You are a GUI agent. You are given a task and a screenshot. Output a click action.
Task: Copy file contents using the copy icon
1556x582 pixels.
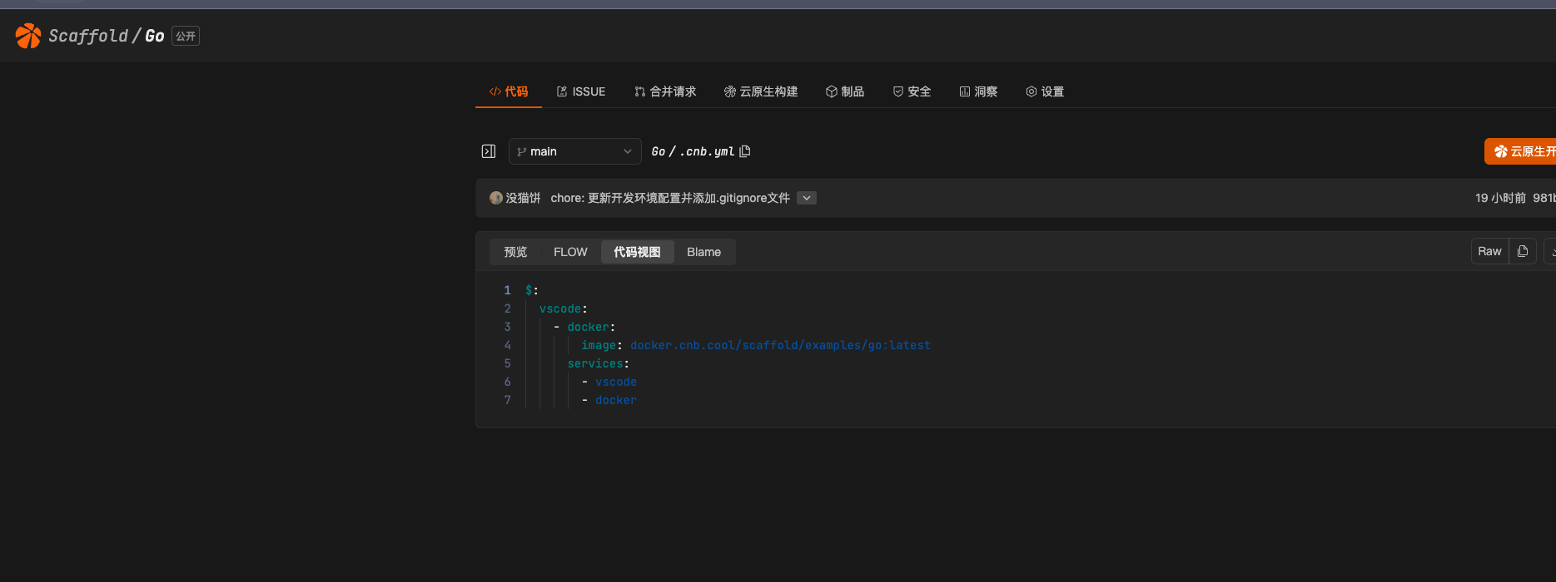pyautogui.click(x=1523, y=251)
